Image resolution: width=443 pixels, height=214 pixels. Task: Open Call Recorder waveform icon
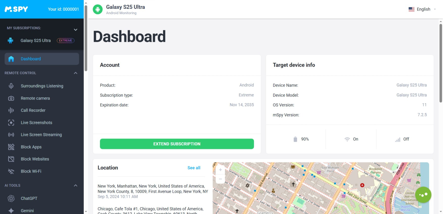click(x=11, y=110)
